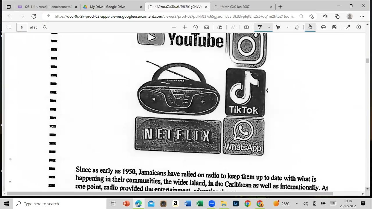
Task: Open the PDF viewer settings gear
Action: tap(359, 27)
